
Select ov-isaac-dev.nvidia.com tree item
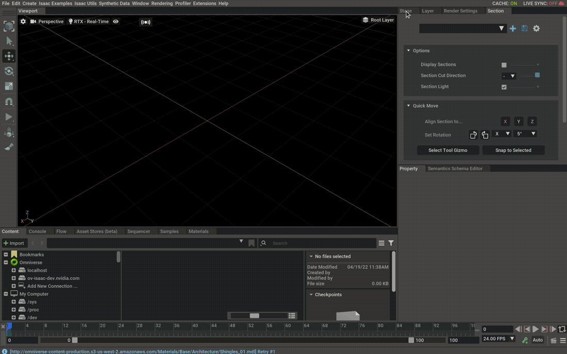pyautogui.click(x=53, y=278)
